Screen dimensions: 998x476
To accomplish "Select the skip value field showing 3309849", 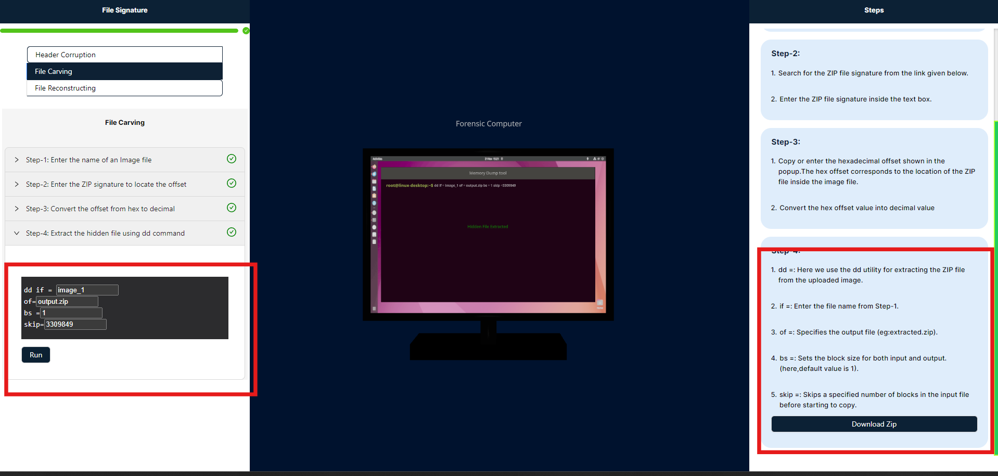I will pos(75,324).
